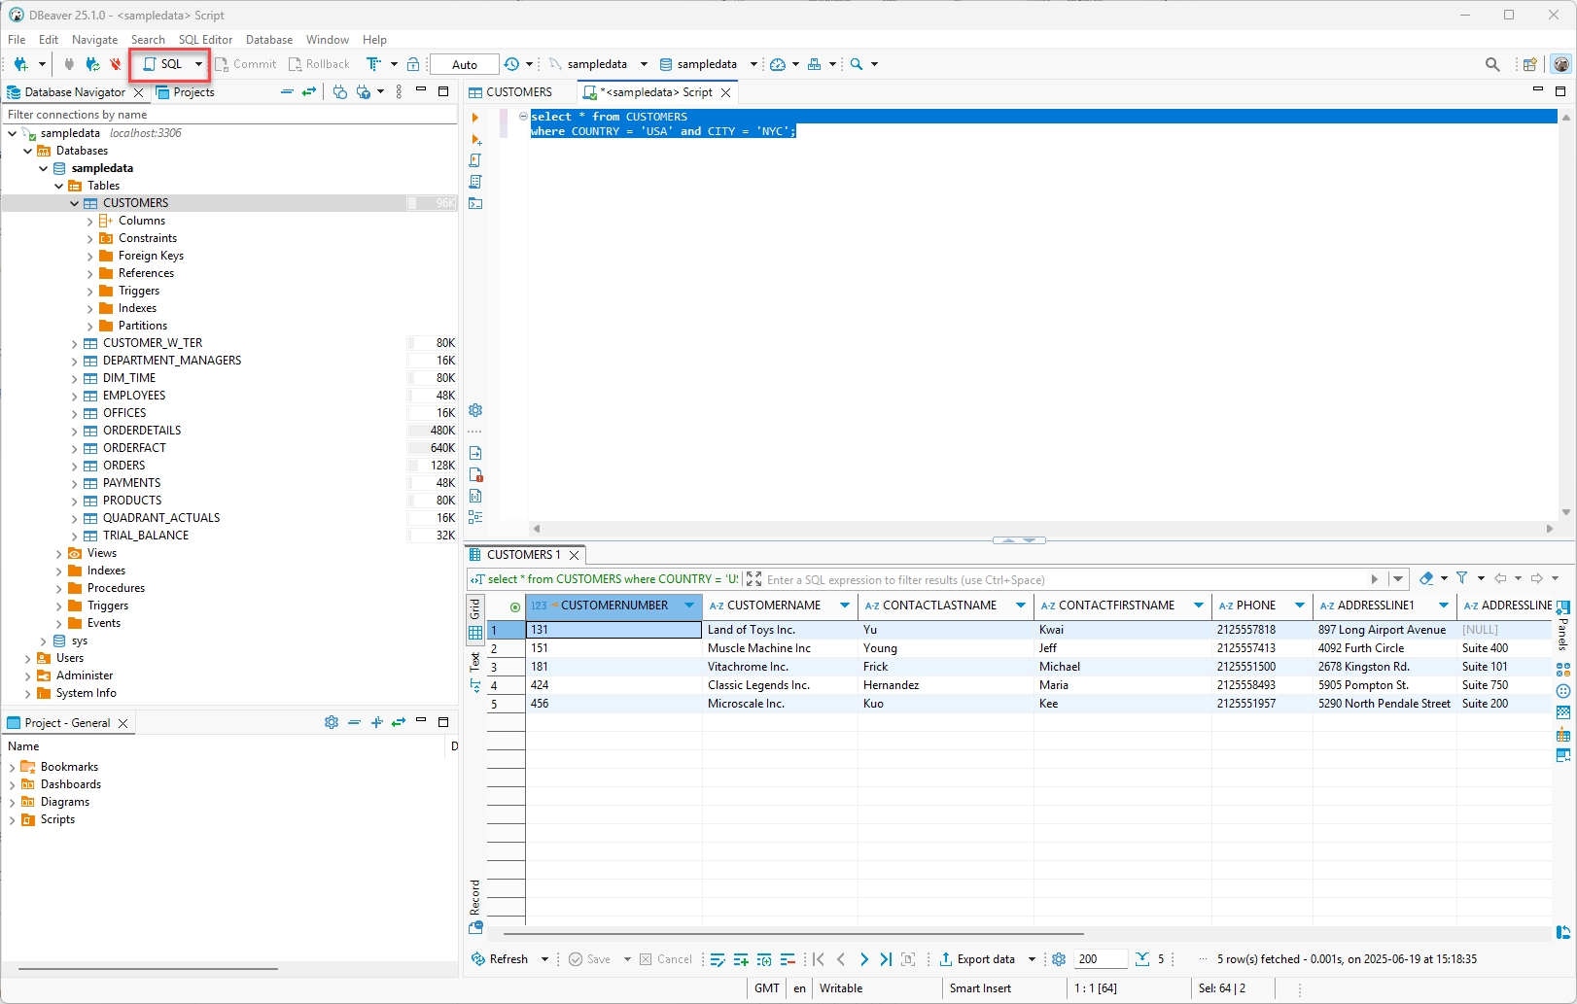The image size is (1577, 1004).
Task: Go to next results page arrow
Action: point(863,959)
